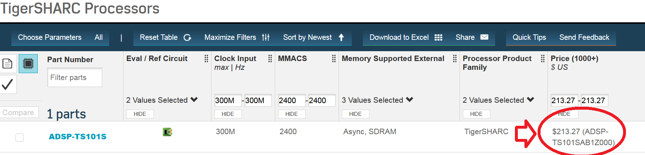Click the checkmark icon
The height and width of the screenshot is (155, 645).
(x=8, y=84)
